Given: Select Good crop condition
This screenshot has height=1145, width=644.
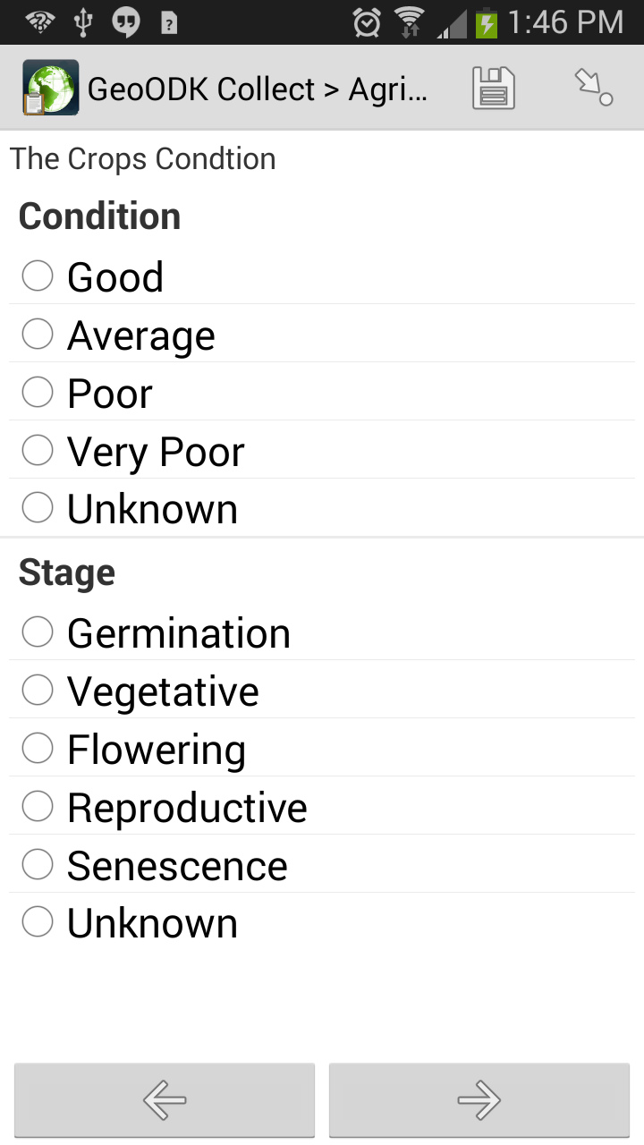Looking at the screenshot, I should point(38,276).
